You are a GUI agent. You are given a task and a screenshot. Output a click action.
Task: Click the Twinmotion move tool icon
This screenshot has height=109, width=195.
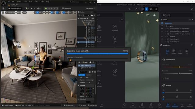coord(147,9)
